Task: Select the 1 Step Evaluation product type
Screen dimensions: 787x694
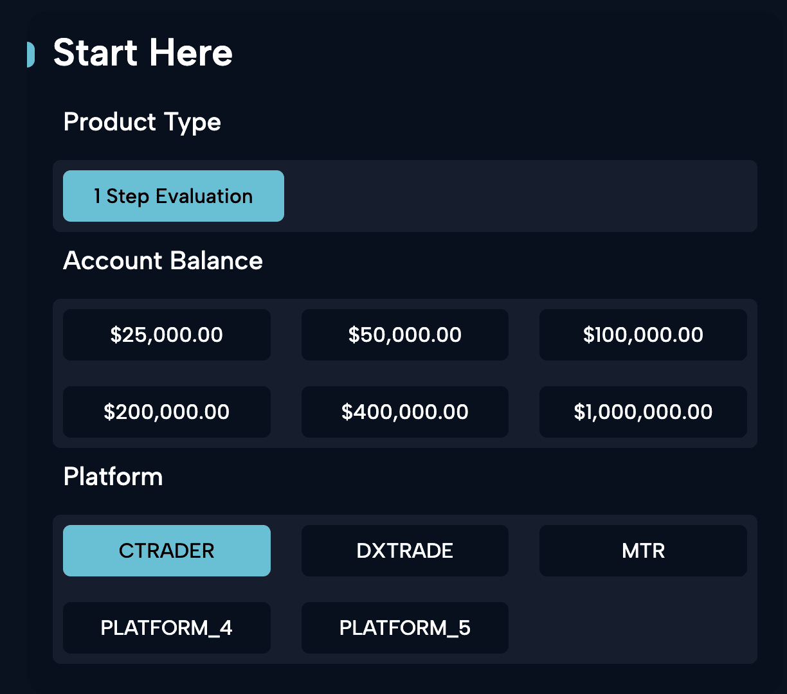Action: pyautogui.click(x=174, y=196)
